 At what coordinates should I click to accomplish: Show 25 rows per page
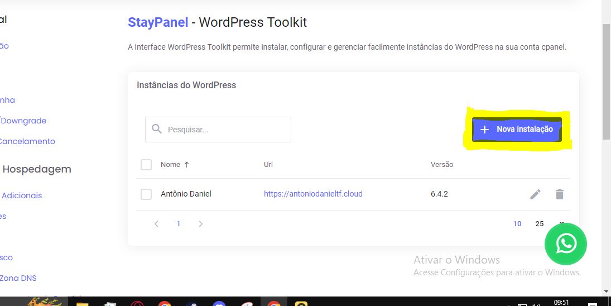click(x=540, y=224)
